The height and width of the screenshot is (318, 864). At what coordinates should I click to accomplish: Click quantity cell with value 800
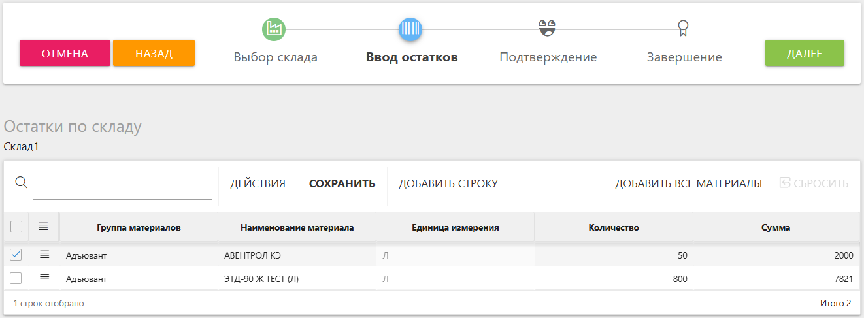614,279
